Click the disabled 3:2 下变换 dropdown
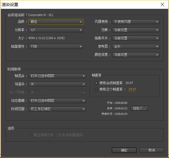The width and height of the screenshot is (169, 158). click(x=57, y=92)
